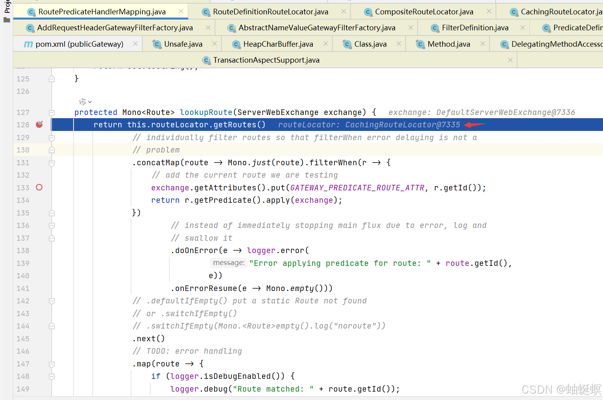Viewport: 603px width, 400px height.
Task: Click lookupRoute method name
Action: (206, 112)
